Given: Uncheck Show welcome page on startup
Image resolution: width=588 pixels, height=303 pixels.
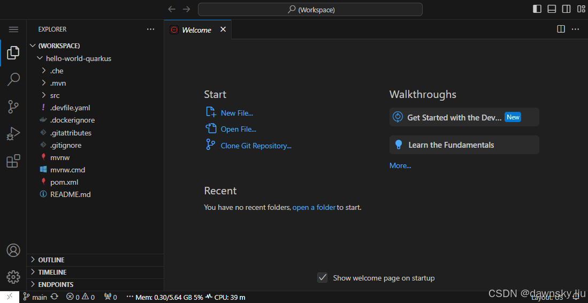Looking at the screenshot, I should (322, 278).
